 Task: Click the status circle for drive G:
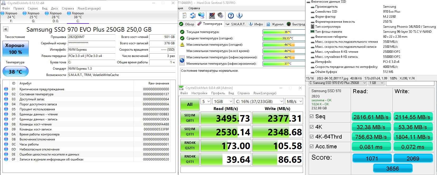point(25,13)
